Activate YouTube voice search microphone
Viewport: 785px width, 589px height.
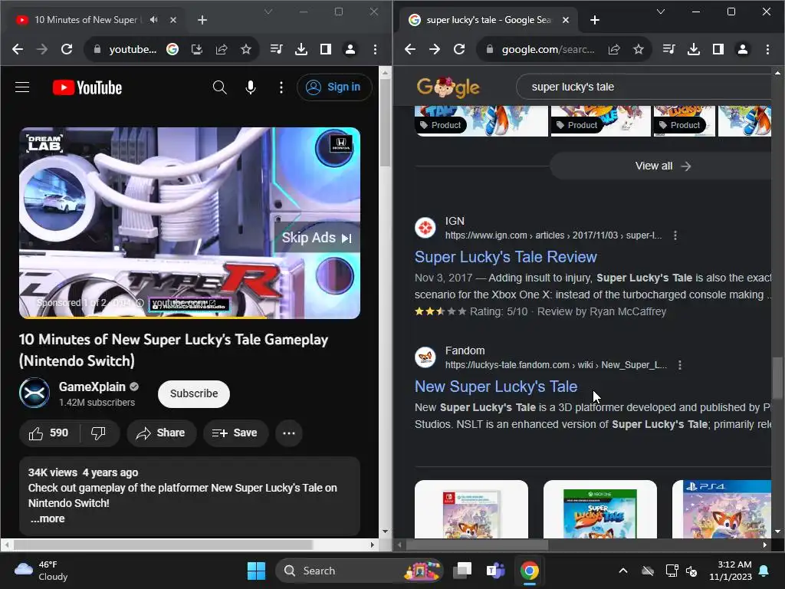(x=251, y=87)
